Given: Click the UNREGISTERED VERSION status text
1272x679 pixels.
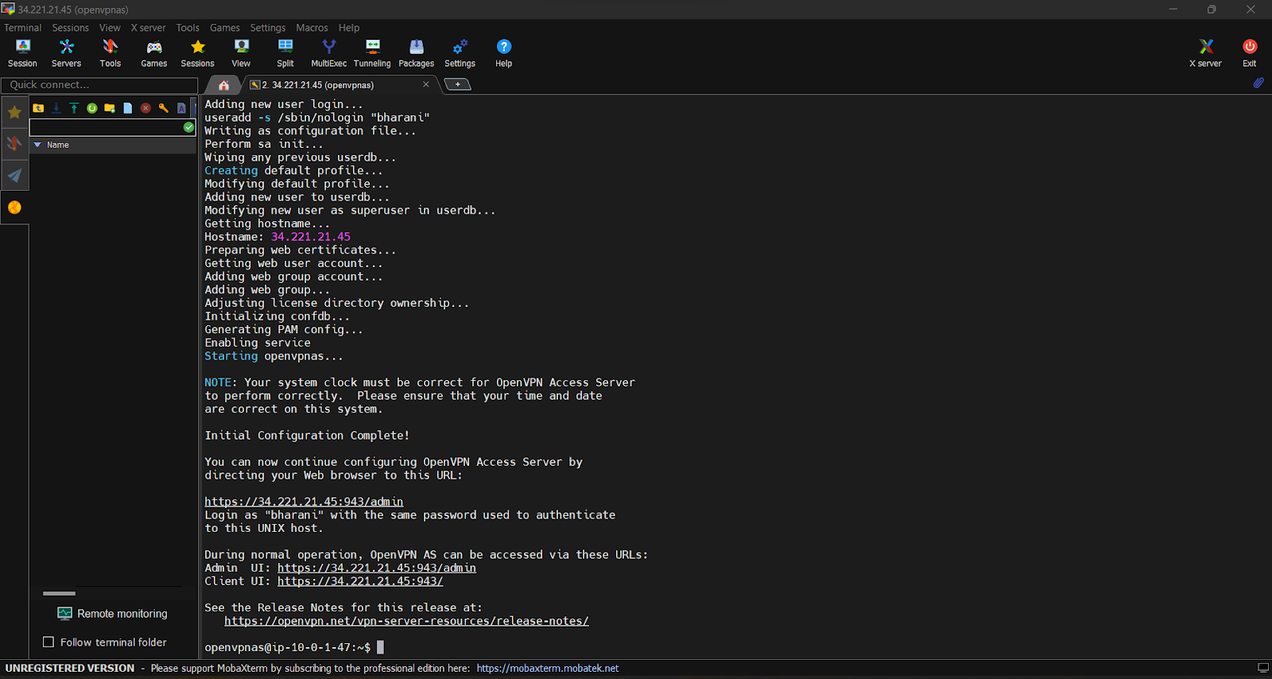Looking at the screenshot, I should [70, 669].
